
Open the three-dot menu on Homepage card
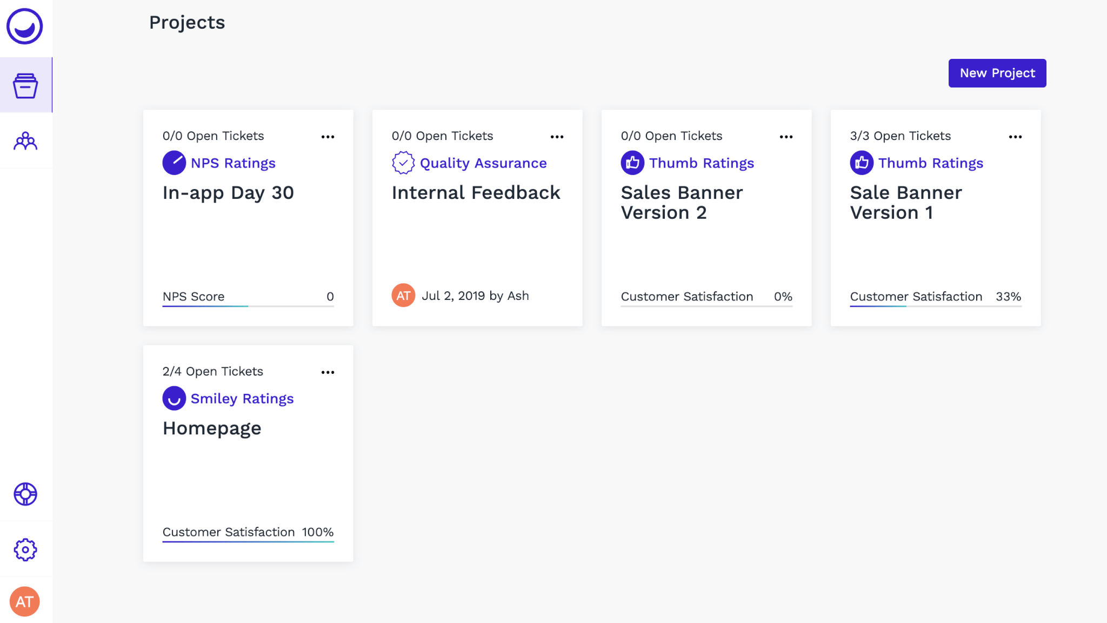point(328,372)
